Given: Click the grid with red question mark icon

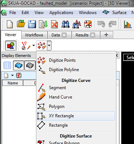Looking at the screenshot, I should pos(19,75).
